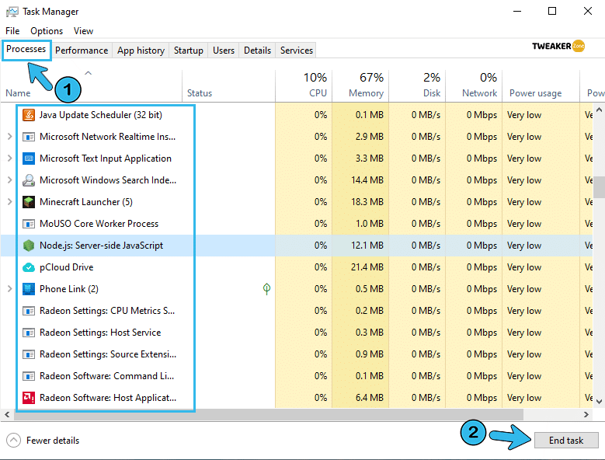This screenshot has width=605, height=460.
Task: Click the Radeon Settings CPU Metrics icon
Action: [29, 311]
